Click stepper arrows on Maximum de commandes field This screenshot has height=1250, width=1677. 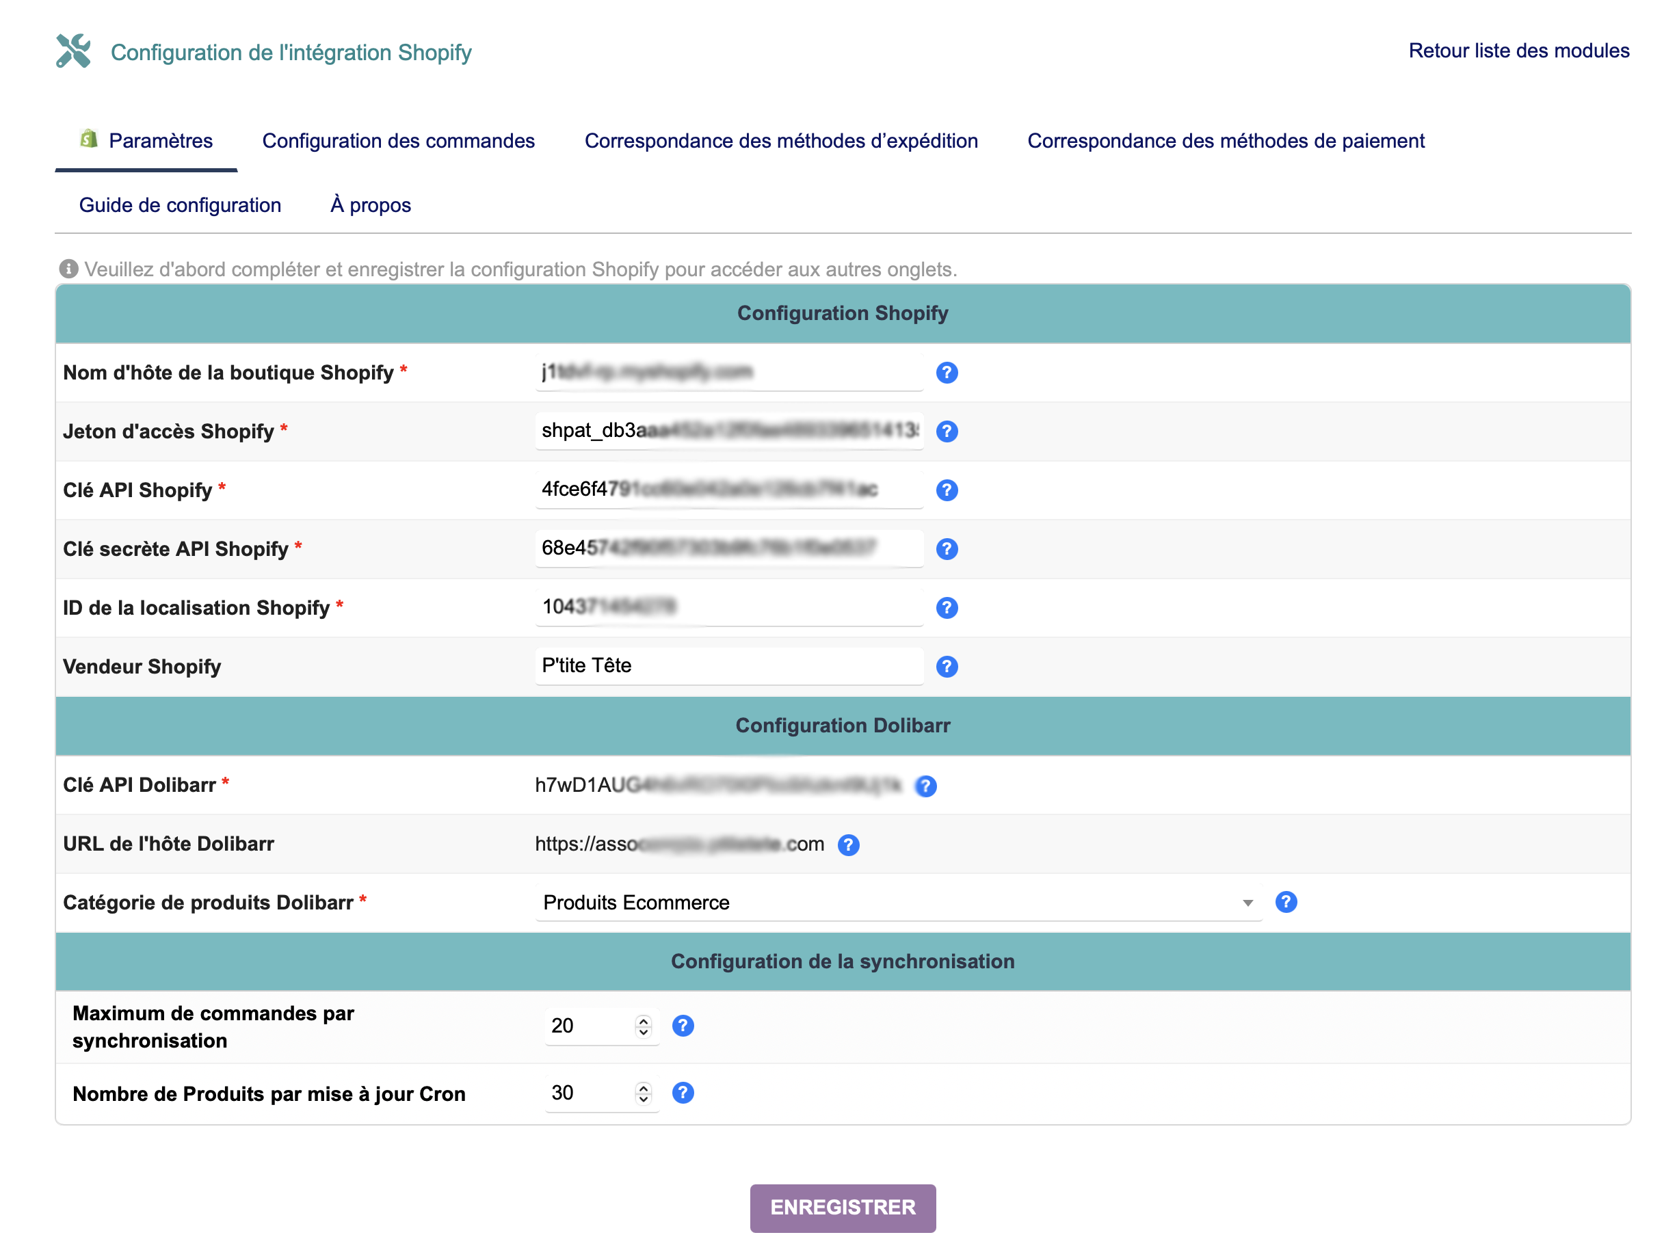(642, 1026)
